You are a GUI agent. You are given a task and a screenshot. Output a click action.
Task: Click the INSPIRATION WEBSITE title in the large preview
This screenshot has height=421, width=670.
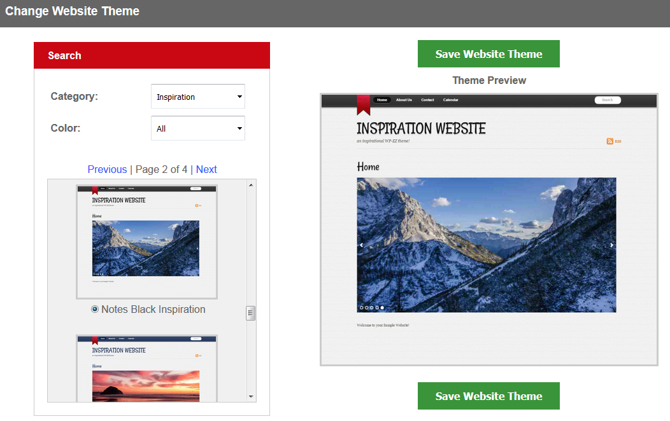pos(421,128)
